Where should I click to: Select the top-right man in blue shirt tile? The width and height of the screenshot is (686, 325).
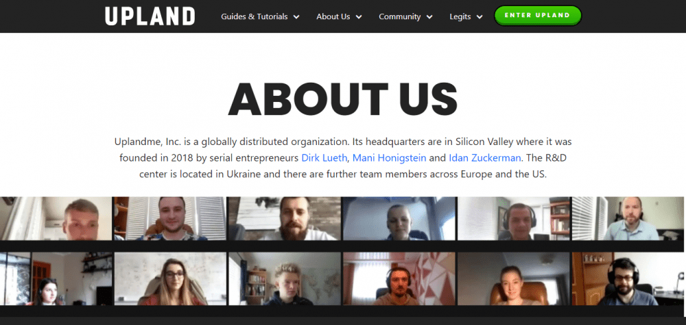(628, 218)
